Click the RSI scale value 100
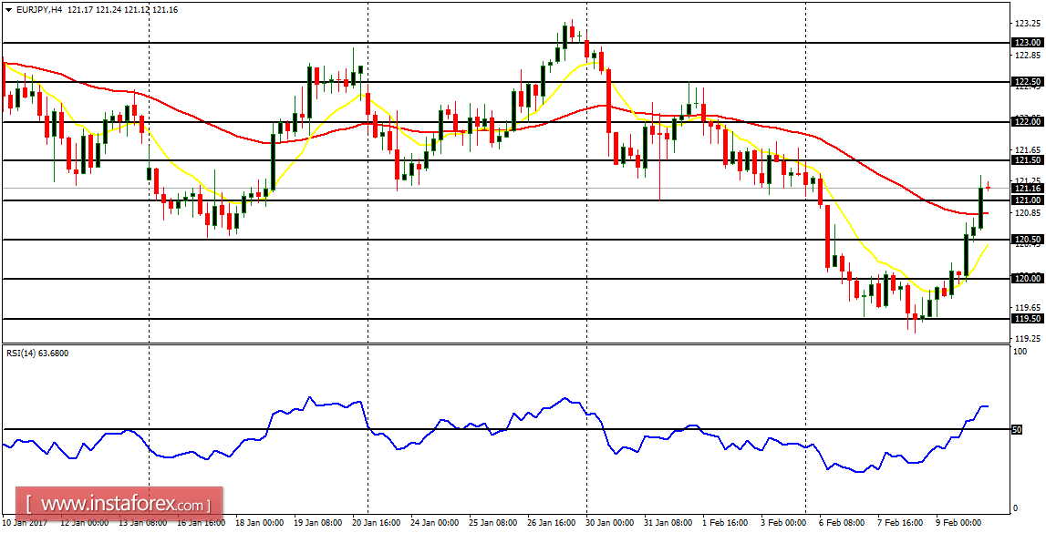 (x=1020, y=353)
